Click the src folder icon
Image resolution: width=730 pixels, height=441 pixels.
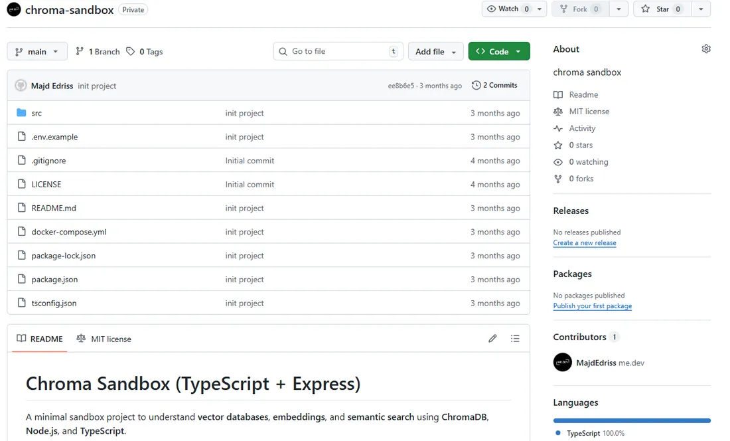(21, 113)
